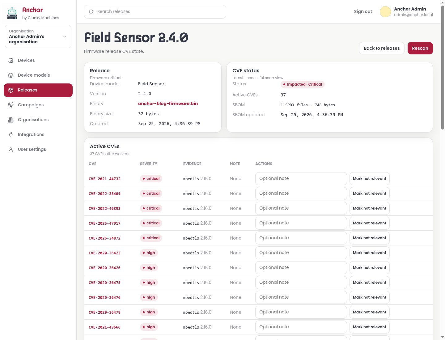445x340 pixels.
Task: Click the high badge for CVE-2020-36423
Action: point(149,253)
